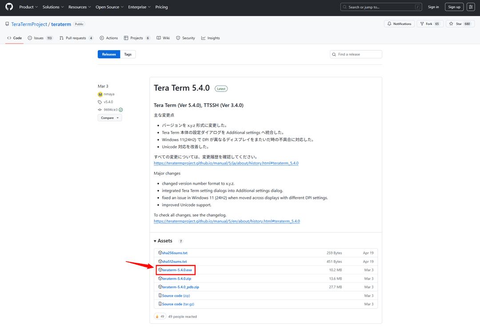Open commit 9694ce3
The image size is (480, 329).
tap(111, 110)
